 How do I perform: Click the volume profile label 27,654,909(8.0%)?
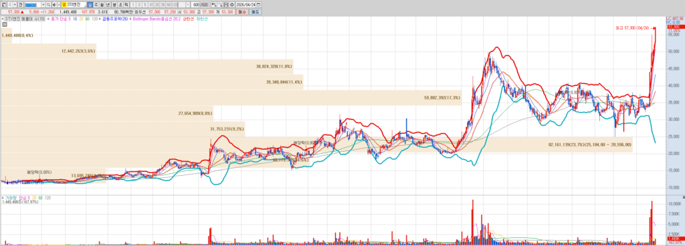tap(195, 114)
